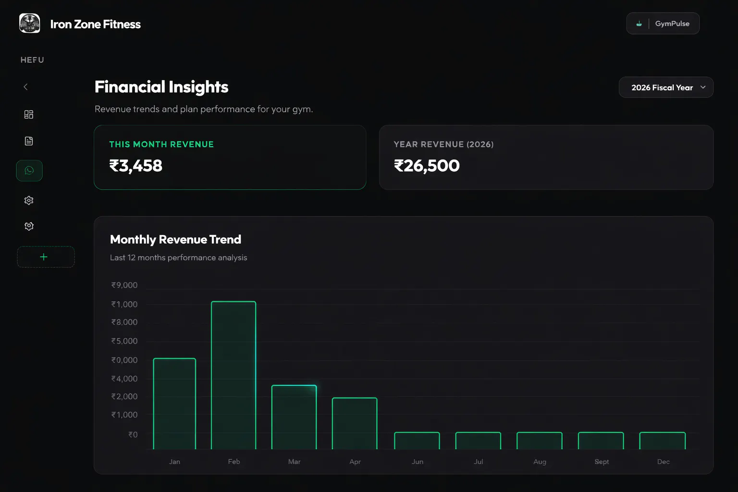Open the upper gear settings icon
The image size is (738, 492).
click(29, 200)
